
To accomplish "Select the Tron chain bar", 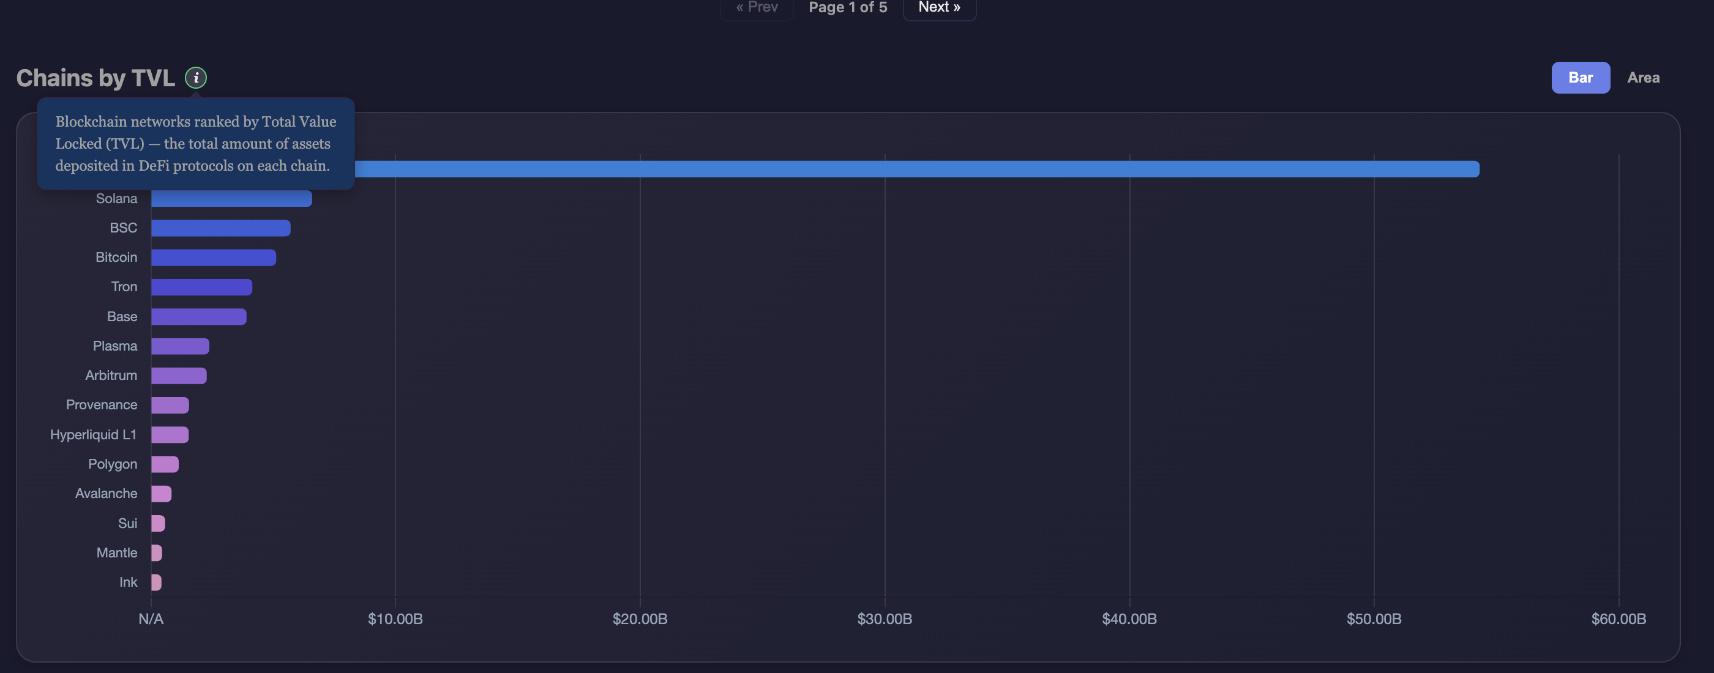I will click(201, 286).
